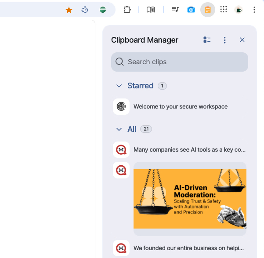This screenshot has width=264, height=258.
Task: Click the blue camera screenshot extension
Action: [x=191, y=10]
